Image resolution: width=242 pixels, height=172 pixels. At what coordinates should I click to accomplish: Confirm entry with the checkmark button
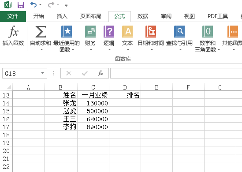click(85, 73)
